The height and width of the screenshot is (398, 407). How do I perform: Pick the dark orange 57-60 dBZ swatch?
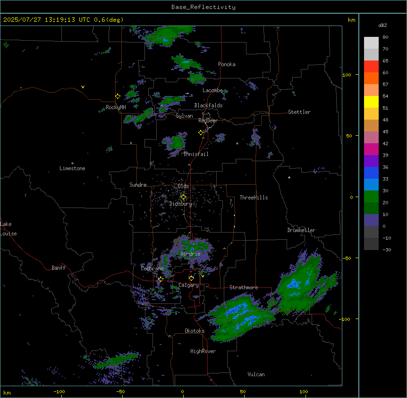pos(371,78)
